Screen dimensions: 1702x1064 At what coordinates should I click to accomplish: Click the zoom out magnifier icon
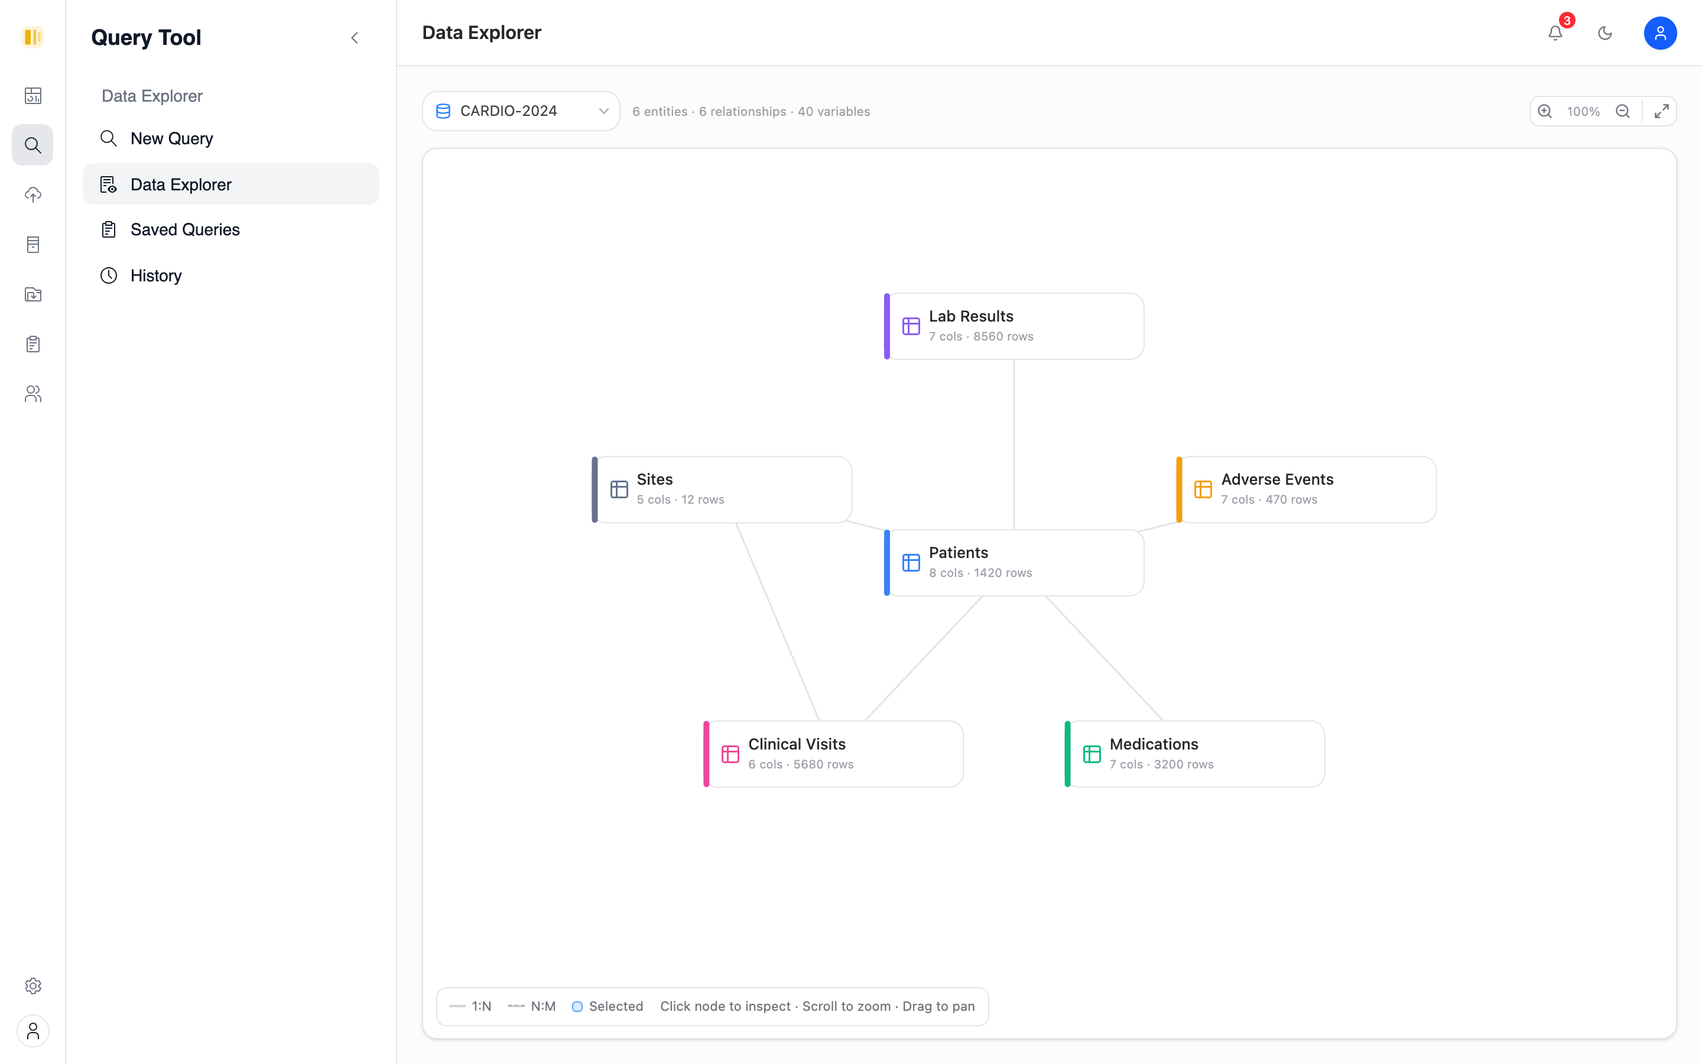[x=1623, y=111]
